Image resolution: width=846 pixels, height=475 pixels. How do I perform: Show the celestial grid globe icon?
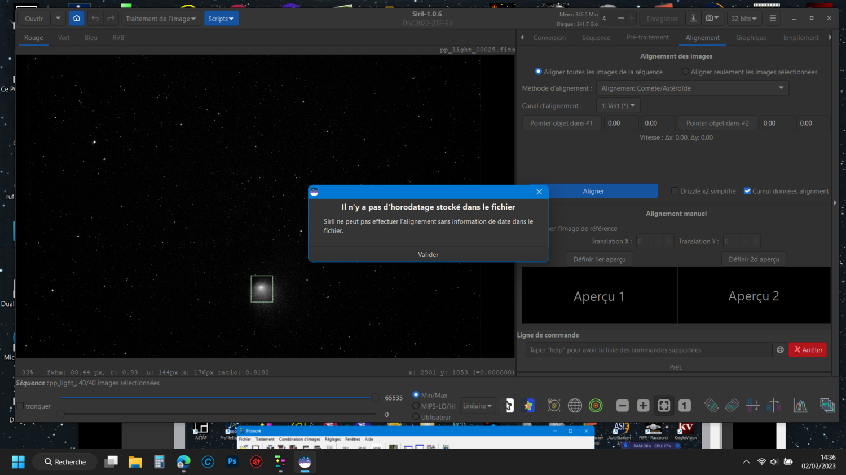[x=575, y=406]
